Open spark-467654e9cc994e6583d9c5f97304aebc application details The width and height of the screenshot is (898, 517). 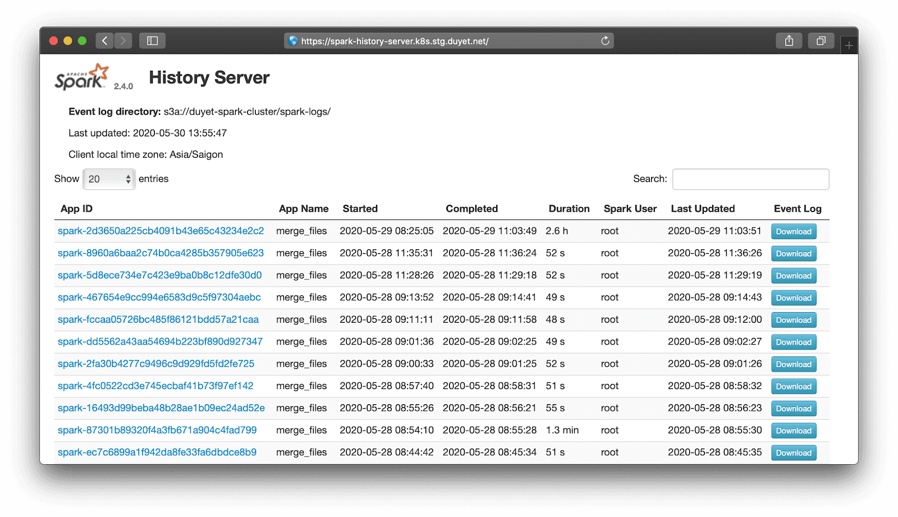pos(159,298)
